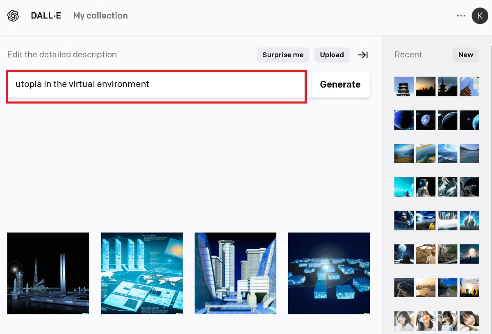This screenshot has height=334, width=492.
Task: Collapse the Recent sidebar with the arrow icon
Action: pyautogui.click(x=363, y=55)
